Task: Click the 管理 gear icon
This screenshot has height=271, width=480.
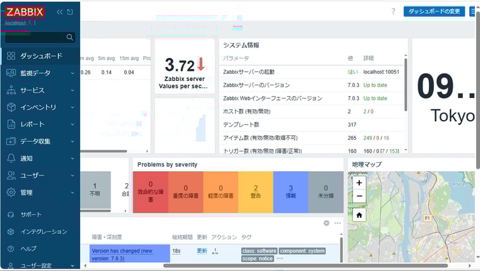Action: coord(11,192)
